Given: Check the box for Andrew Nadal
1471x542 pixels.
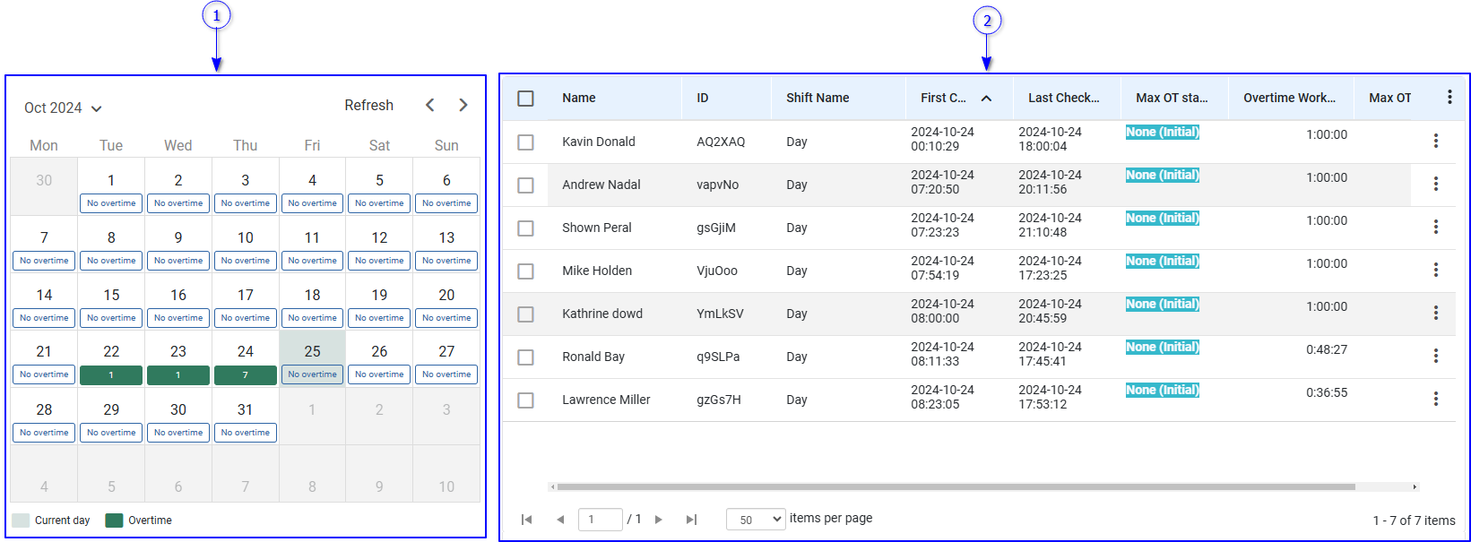Looking at the screenshot, I should pyautogui.click(x=526, y=185).
